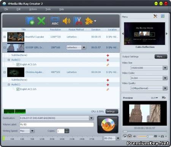The height and width of the screenshot is (147, 171).
Task: Add audio track to Christina Aguilera title
Action: pos(108,85)
